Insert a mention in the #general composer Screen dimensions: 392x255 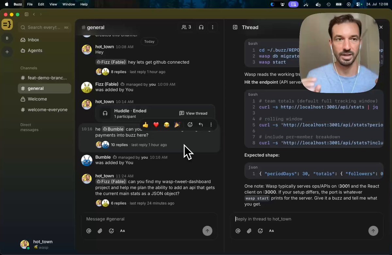[89, 231]
